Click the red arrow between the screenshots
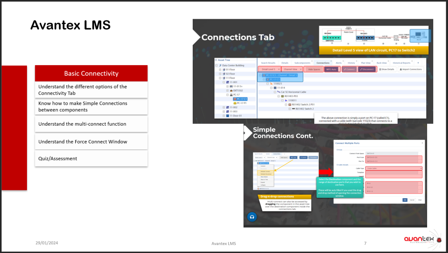The height and width of the screenshot is (253, 448). pos(324,173)
